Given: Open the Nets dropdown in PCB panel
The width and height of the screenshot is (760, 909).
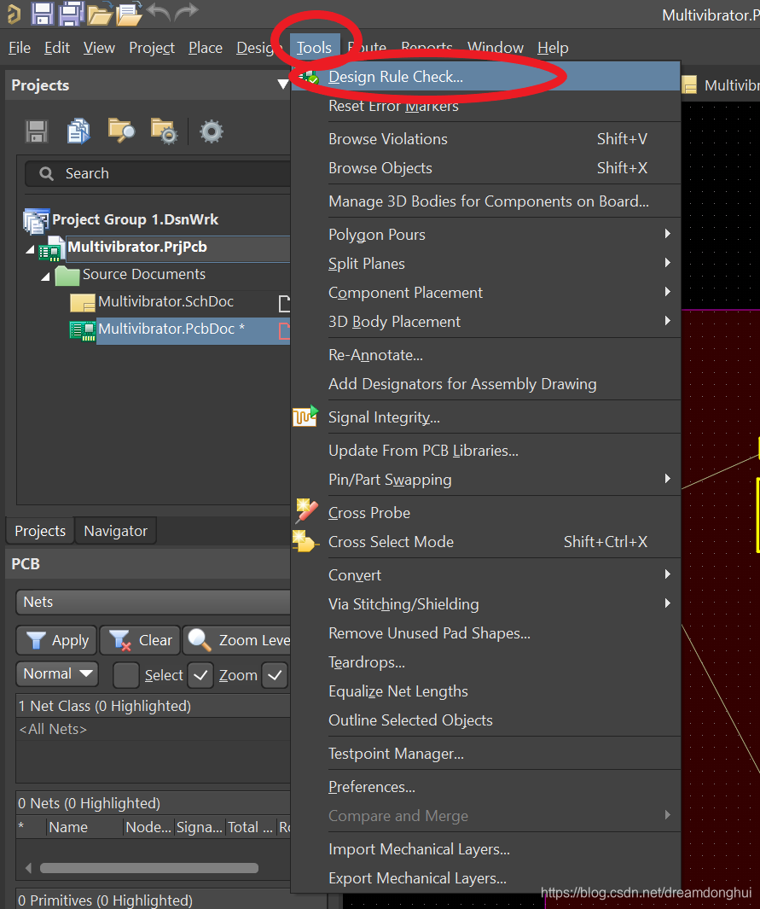Looking at the screenshot, I should coord(153,602).
